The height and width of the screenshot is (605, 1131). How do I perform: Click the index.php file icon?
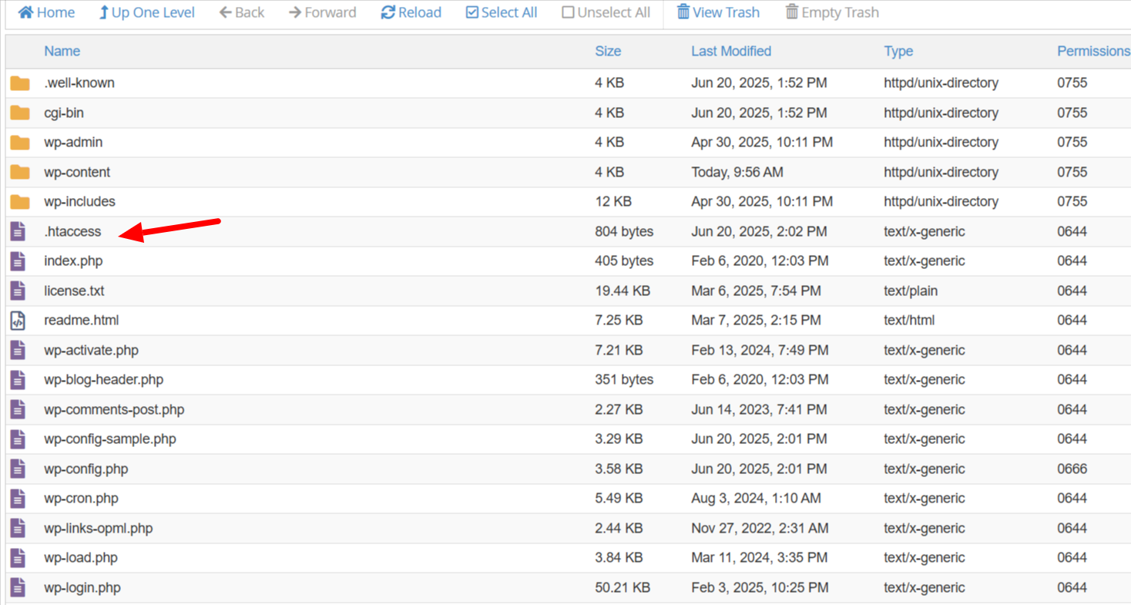(18, 261)
